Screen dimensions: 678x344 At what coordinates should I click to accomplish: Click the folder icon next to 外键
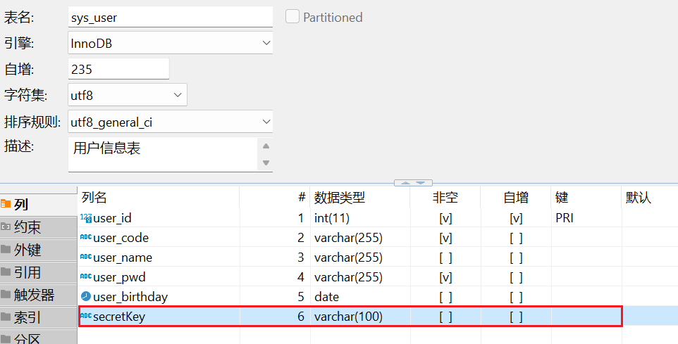point(5,249)
